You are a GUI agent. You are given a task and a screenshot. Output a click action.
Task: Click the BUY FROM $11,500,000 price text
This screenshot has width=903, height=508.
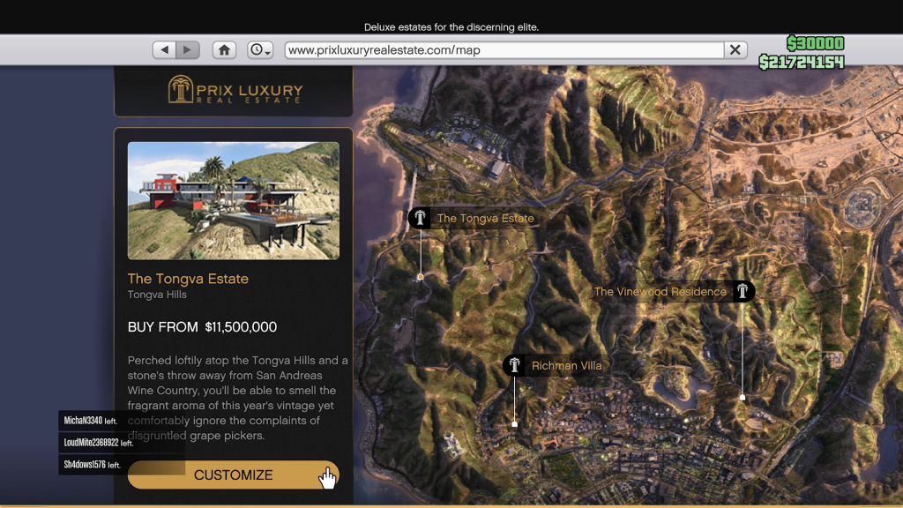pos(202,327)
